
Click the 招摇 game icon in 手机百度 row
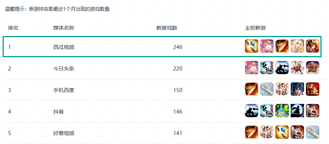pos(282,89)
